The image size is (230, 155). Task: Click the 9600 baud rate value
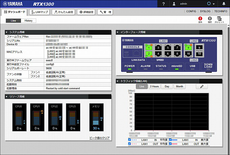49,68
